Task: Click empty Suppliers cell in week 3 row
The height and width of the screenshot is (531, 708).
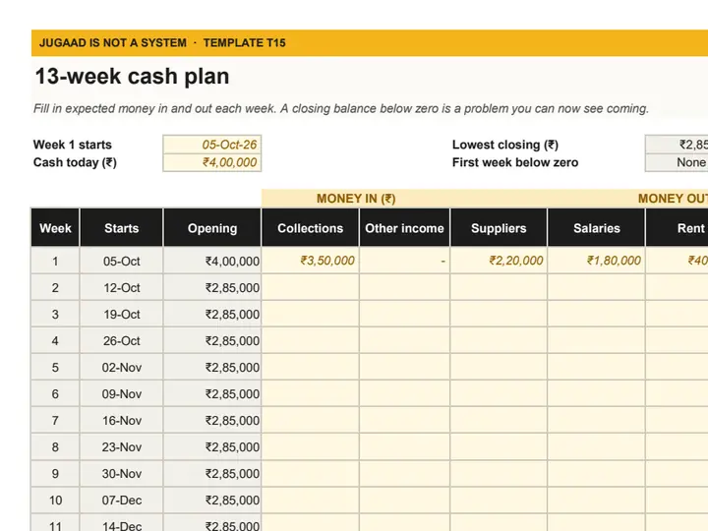Action: [x=499, y=314]
